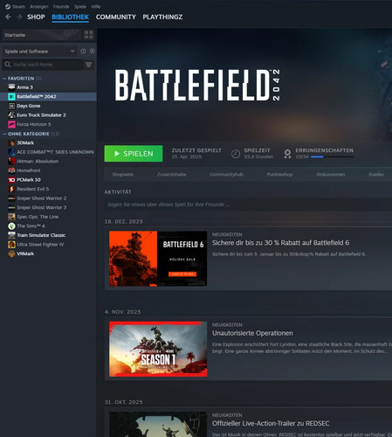The height and width of the screenshot is (437, 392).
Task: Click the green SPIELEN button
Action: point(134,154)
